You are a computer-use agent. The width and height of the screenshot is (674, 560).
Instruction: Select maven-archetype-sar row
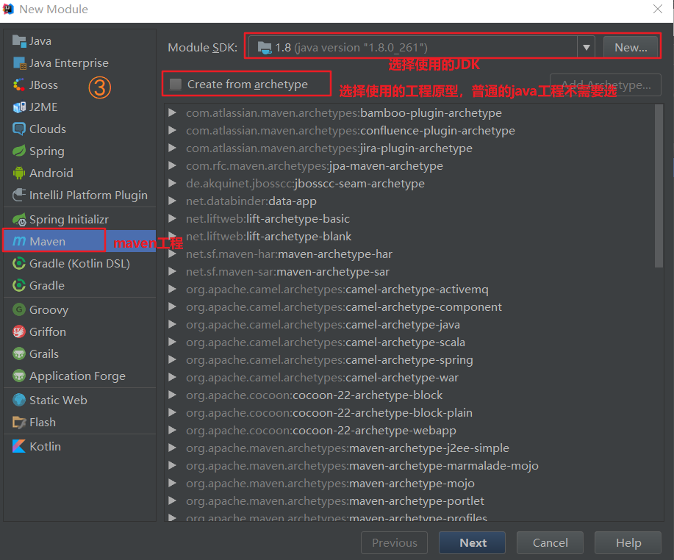[x=409, y=271]
